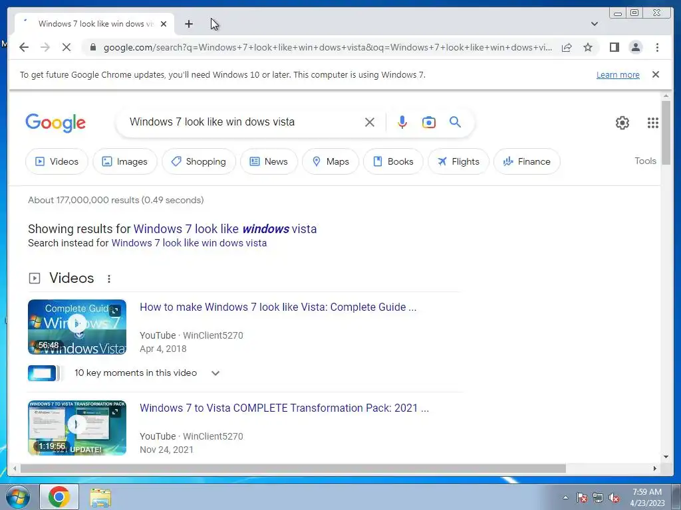Open the network status tray icon
This screenshot has height=510, width=681.
[598, 497]
